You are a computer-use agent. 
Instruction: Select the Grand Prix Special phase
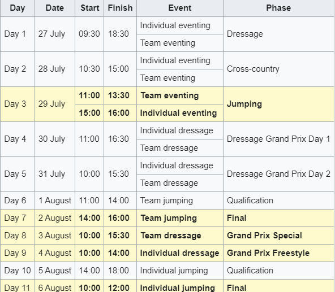pyautogui.click(x=278, y=236)
